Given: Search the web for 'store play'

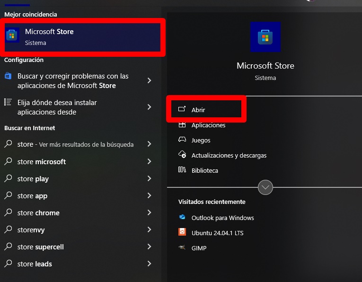Looking at the screenshot, I should point(78,178).
